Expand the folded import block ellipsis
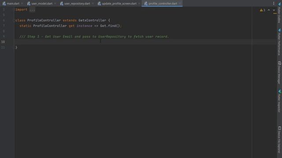Image resolution: width=282 pixels, height=158 pixels. pyautogui.click(x=32, y=10)
